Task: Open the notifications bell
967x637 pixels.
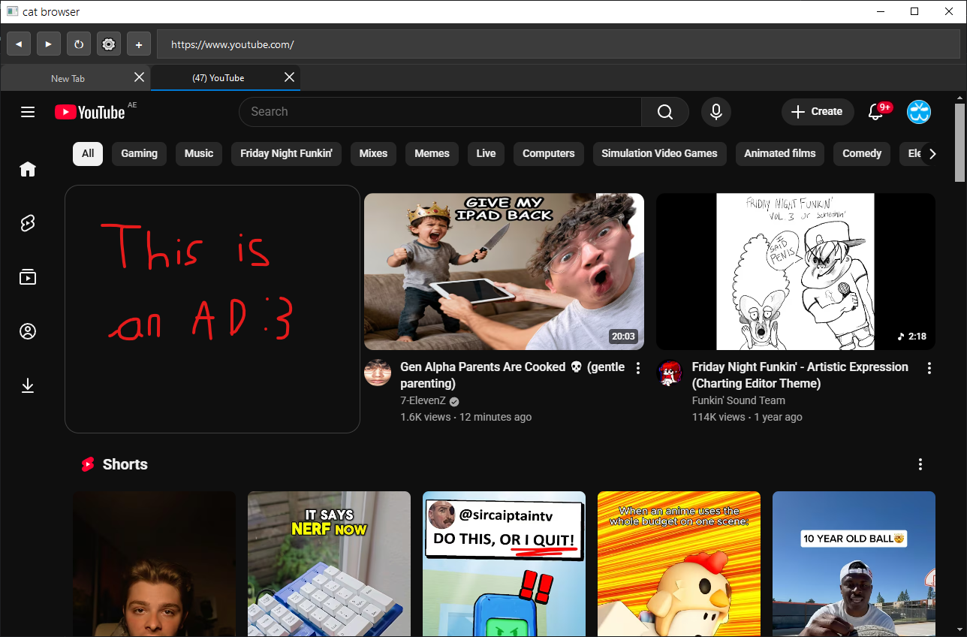Action: [x=876, y=112]
